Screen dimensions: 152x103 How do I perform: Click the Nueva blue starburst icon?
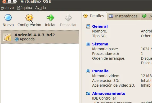point(8,17)
